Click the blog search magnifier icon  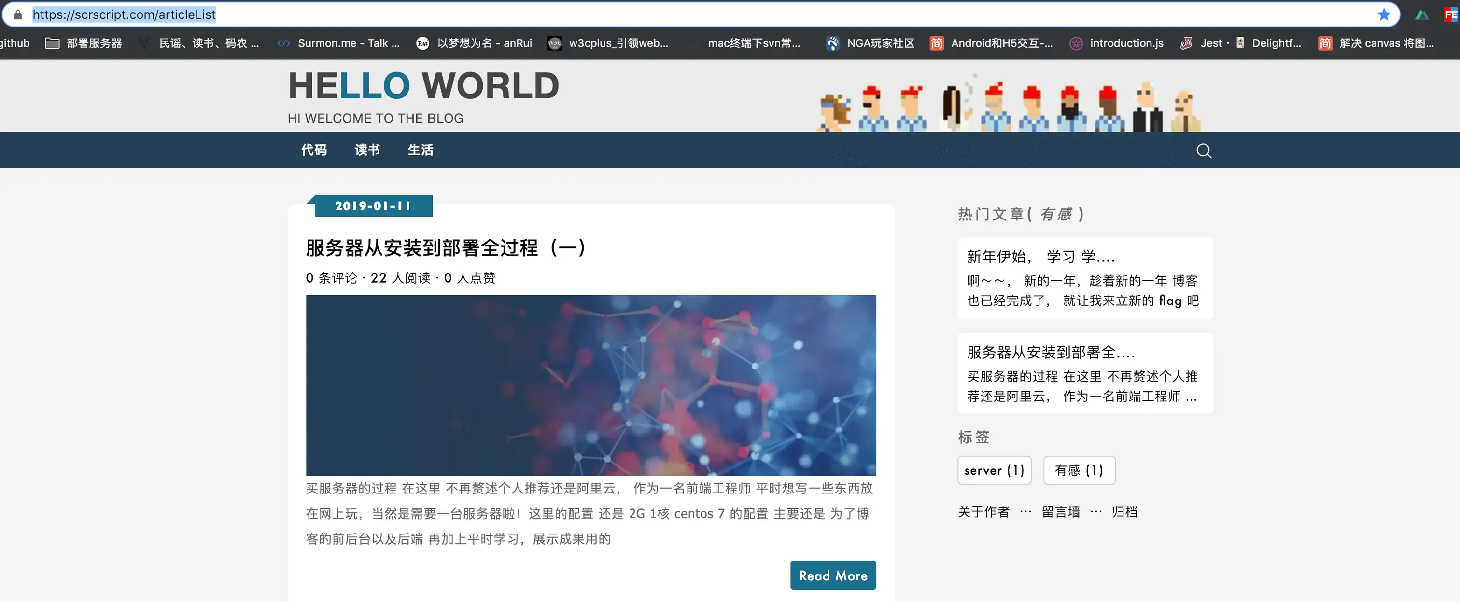click(x=1203, y=150)
